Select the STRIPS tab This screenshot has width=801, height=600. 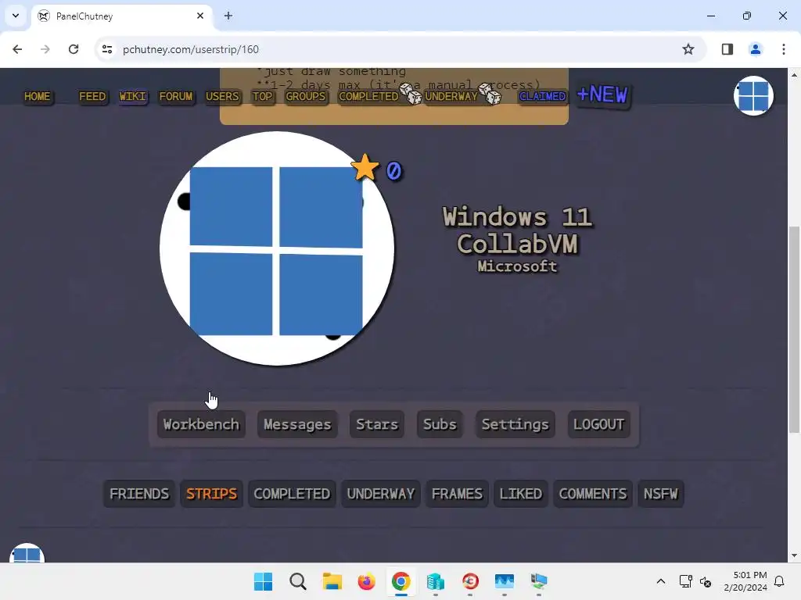[x=211, y=494]
